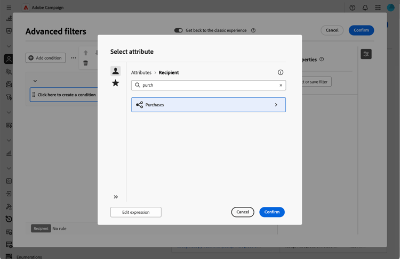
Task: Cancel the Select attribute dialog
Action: 243,212
